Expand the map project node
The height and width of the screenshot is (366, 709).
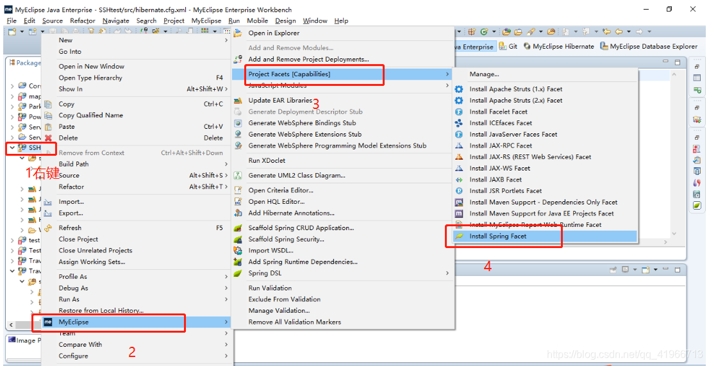(12, 96)
